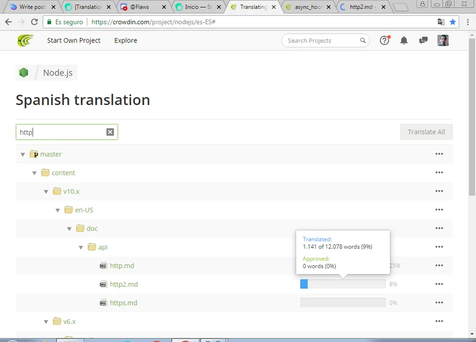
Task: Click the page vertical scrollbar
Action: coord(472,117)
